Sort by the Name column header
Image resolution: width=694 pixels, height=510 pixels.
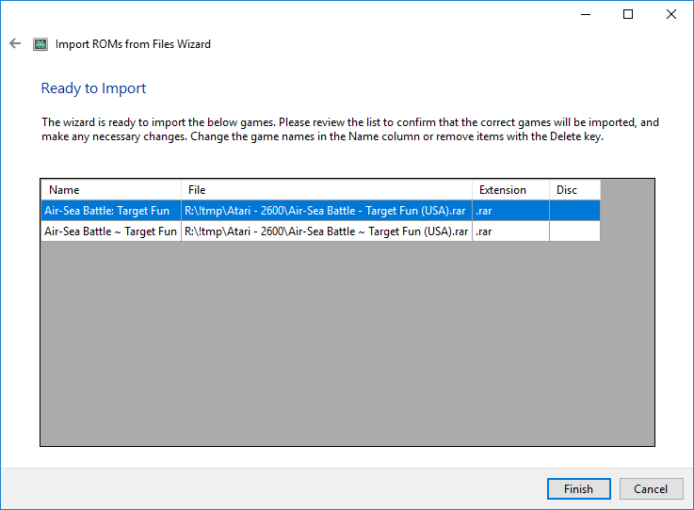pos(111,190)
